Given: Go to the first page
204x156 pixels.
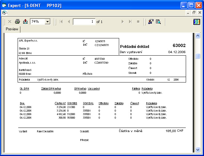Looking at the screenshot, I should tap(61, 22).
